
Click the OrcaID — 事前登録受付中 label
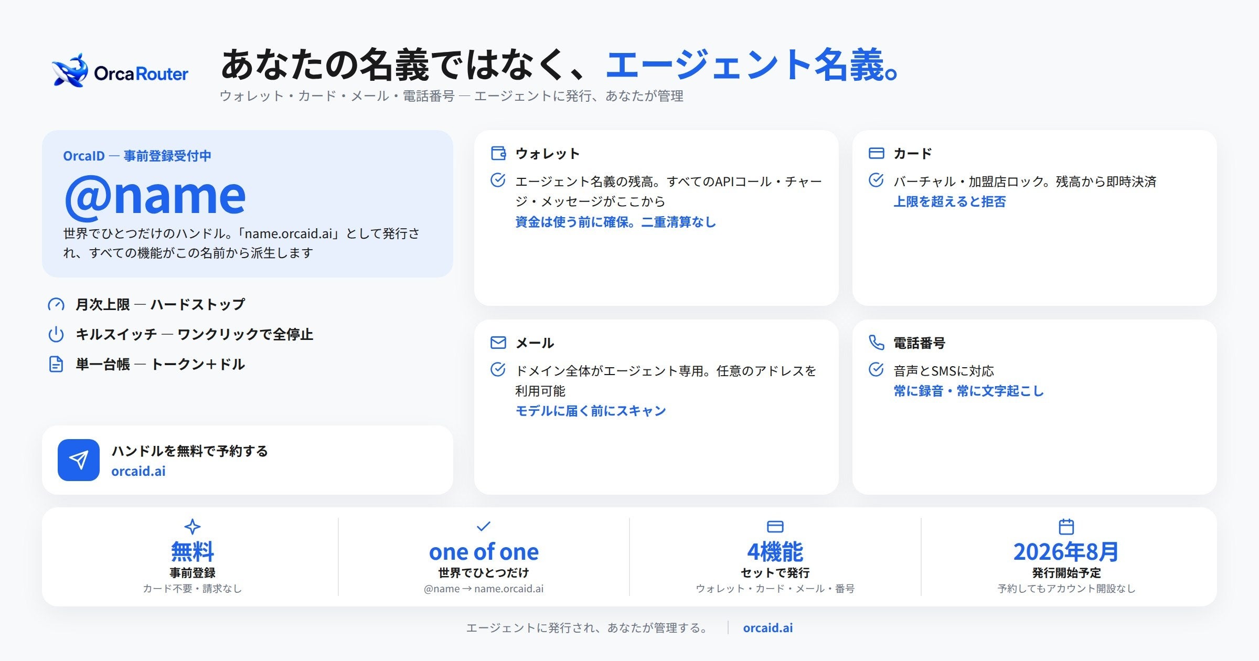137,156
